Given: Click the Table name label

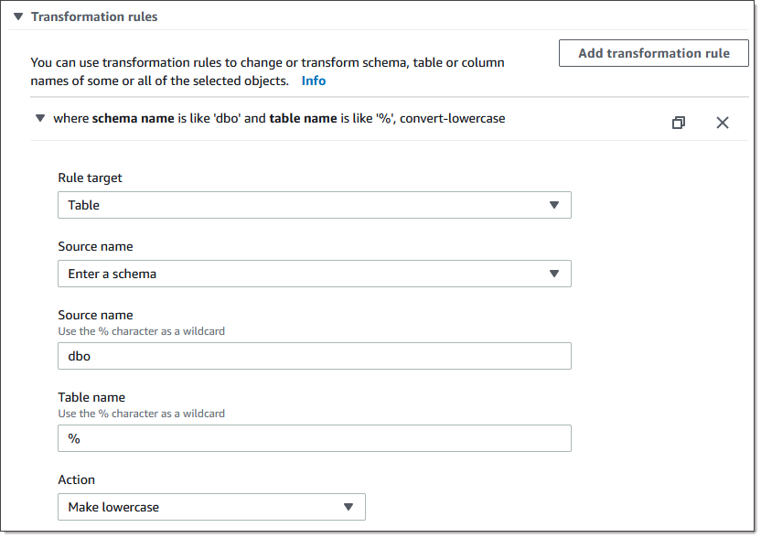Looking at the screenshot, I should pos(91,397).
